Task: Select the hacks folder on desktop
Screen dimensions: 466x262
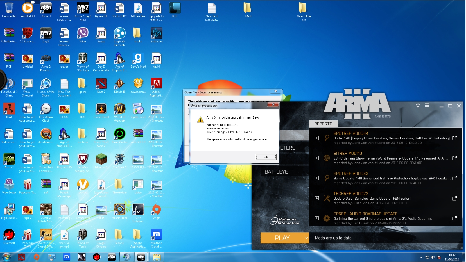Action: 138,36
